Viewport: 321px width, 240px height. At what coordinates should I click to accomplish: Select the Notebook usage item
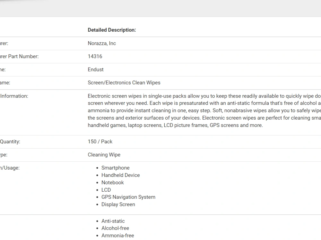(x=113, y=182)
